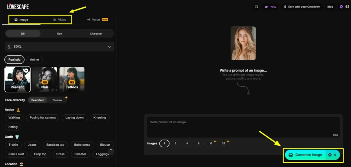Select the Girl category
The image size is (351, 167).
pos(23,34)
